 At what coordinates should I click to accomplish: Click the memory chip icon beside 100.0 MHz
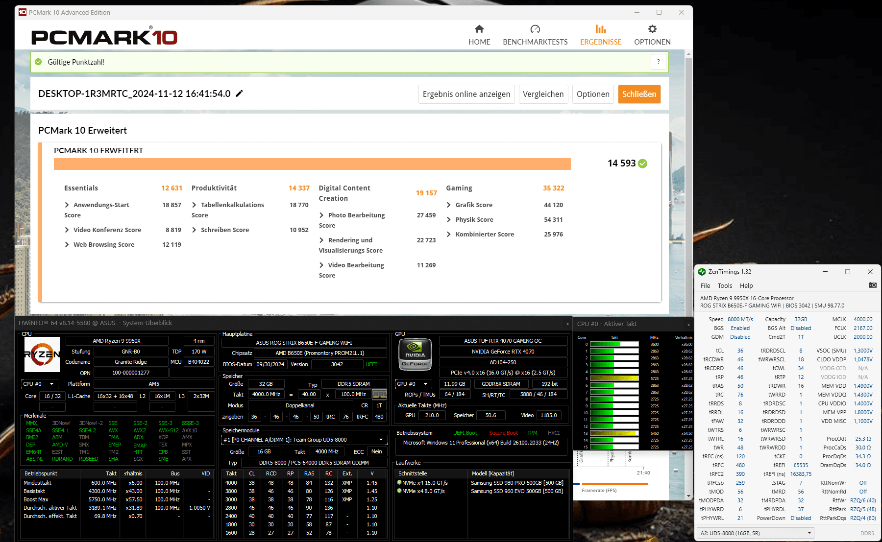[379, 394]
